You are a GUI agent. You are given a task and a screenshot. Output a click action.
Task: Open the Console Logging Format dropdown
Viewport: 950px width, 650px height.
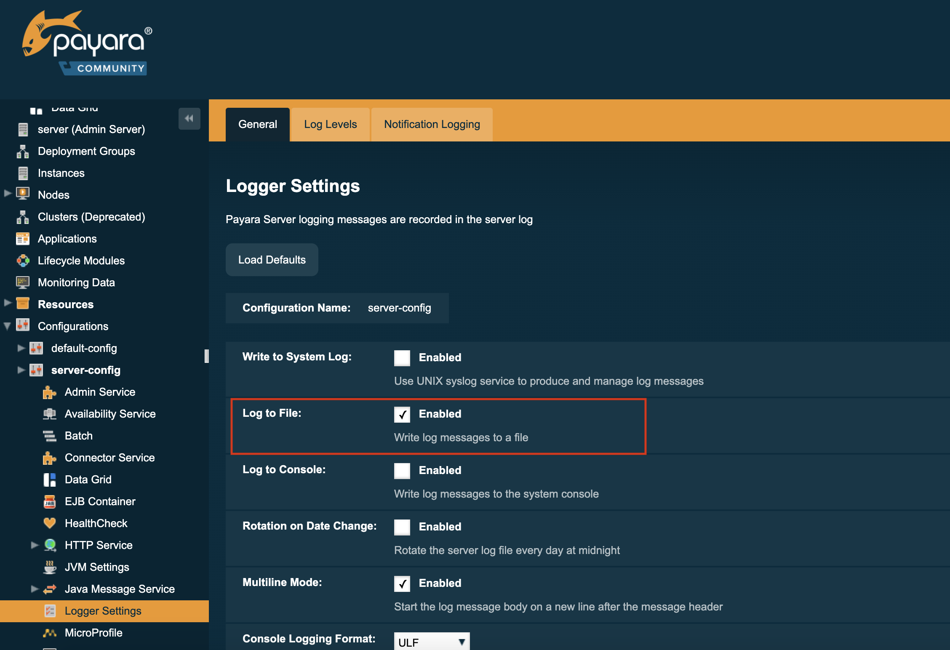(x=431, y=642)
